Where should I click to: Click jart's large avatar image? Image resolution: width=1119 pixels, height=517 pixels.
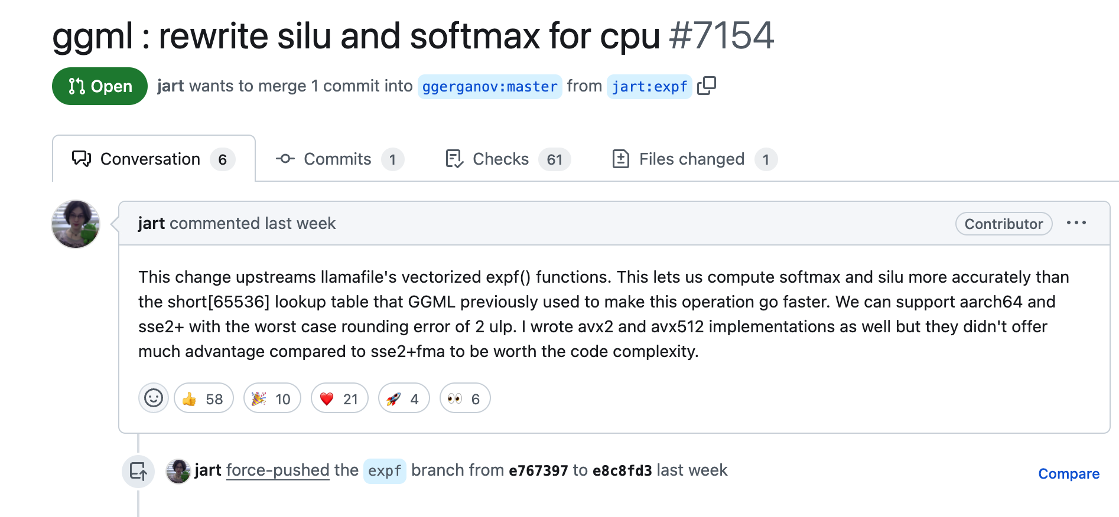pos(76,224)
